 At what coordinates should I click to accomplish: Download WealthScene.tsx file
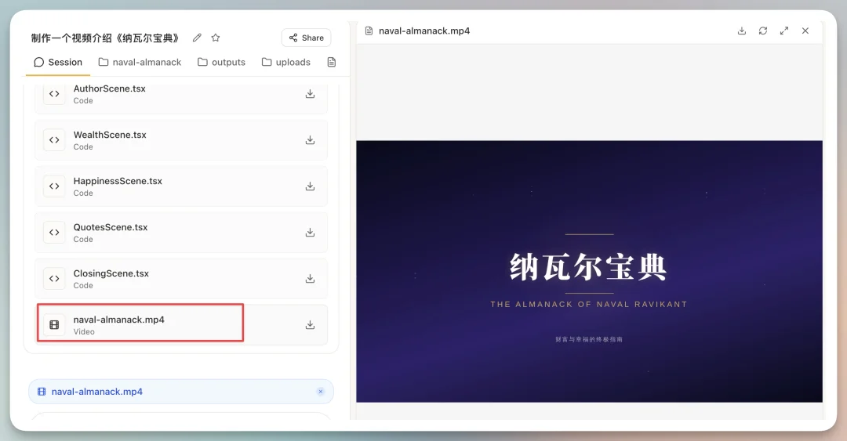pyautogui.click(x=310, y=140)
